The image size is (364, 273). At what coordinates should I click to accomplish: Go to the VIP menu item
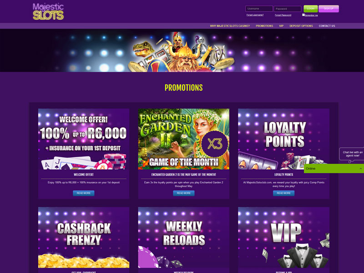coord(281,26)
